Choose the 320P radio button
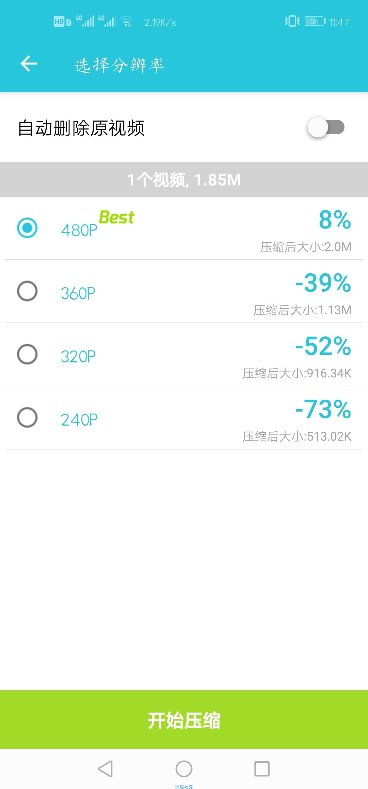 coord(27,354)
